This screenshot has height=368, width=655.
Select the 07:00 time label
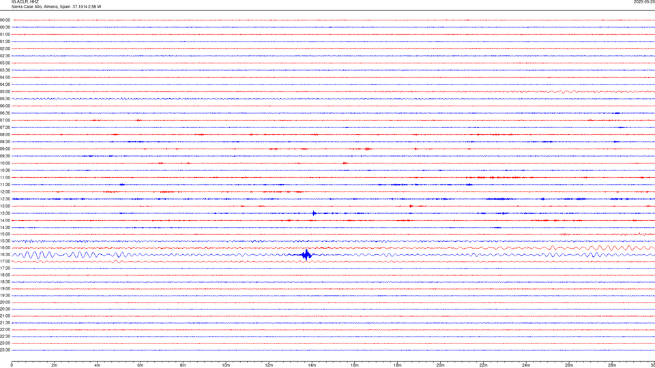pyautogui.click(x=5, y=120)
